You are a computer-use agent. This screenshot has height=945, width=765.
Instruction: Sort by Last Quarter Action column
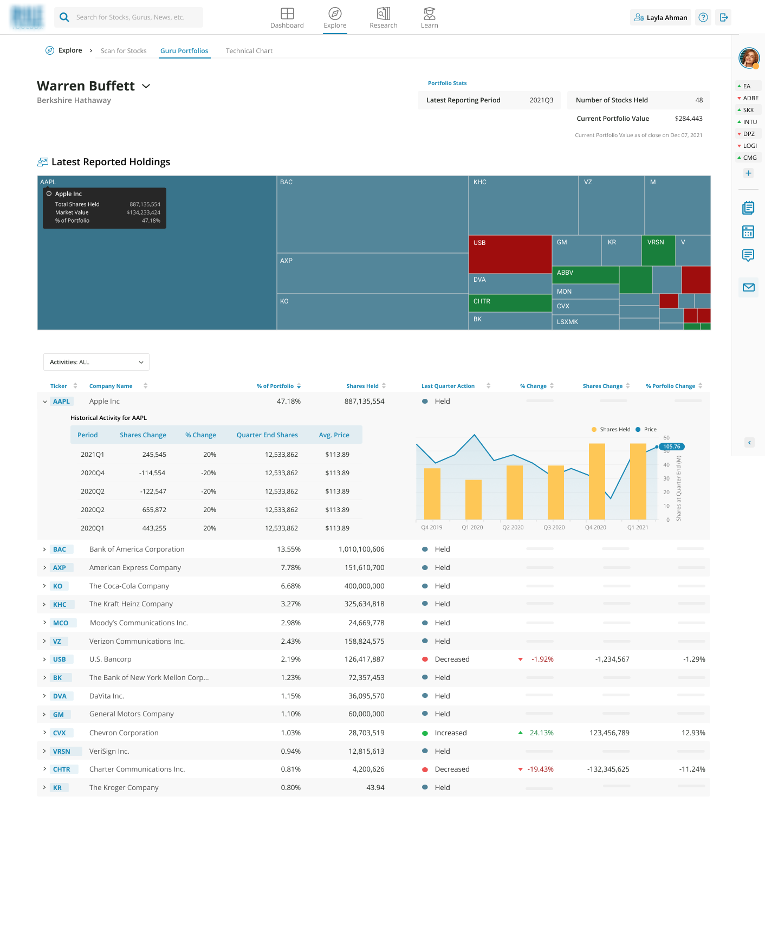point(488,386)
